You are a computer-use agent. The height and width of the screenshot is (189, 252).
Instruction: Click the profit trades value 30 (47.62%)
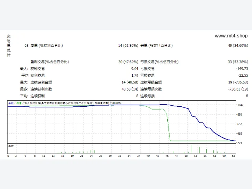[x=128, y=62]
